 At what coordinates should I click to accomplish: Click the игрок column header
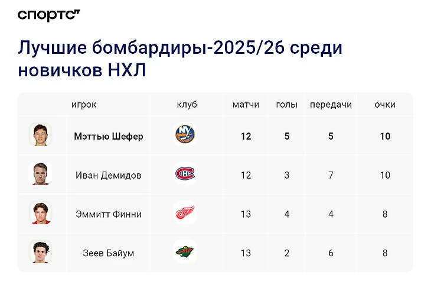(84, 105)
